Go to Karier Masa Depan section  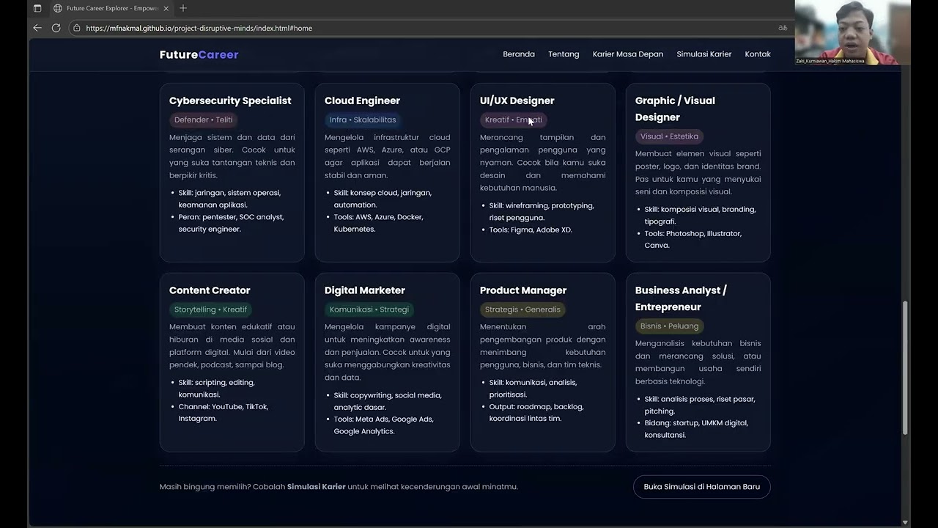628,54
